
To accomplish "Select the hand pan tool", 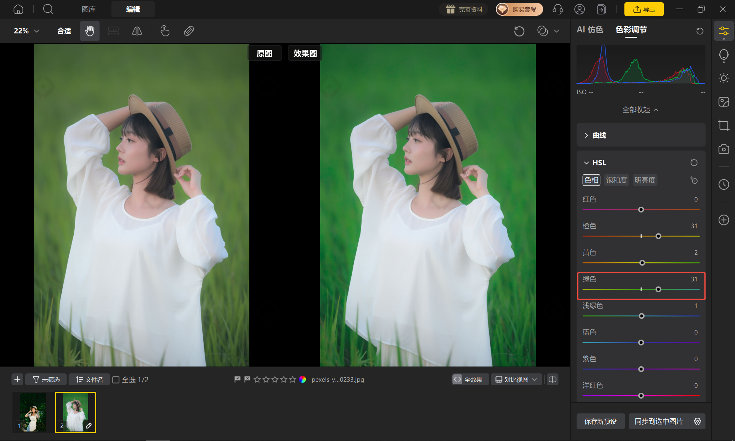I will [90, 31].
